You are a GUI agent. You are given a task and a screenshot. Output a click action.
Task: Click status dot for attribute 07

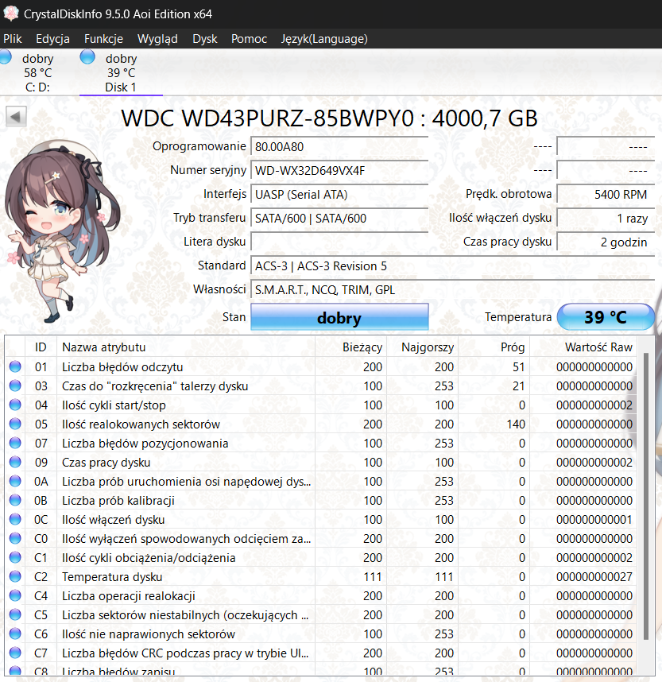[x=15, y=443]
